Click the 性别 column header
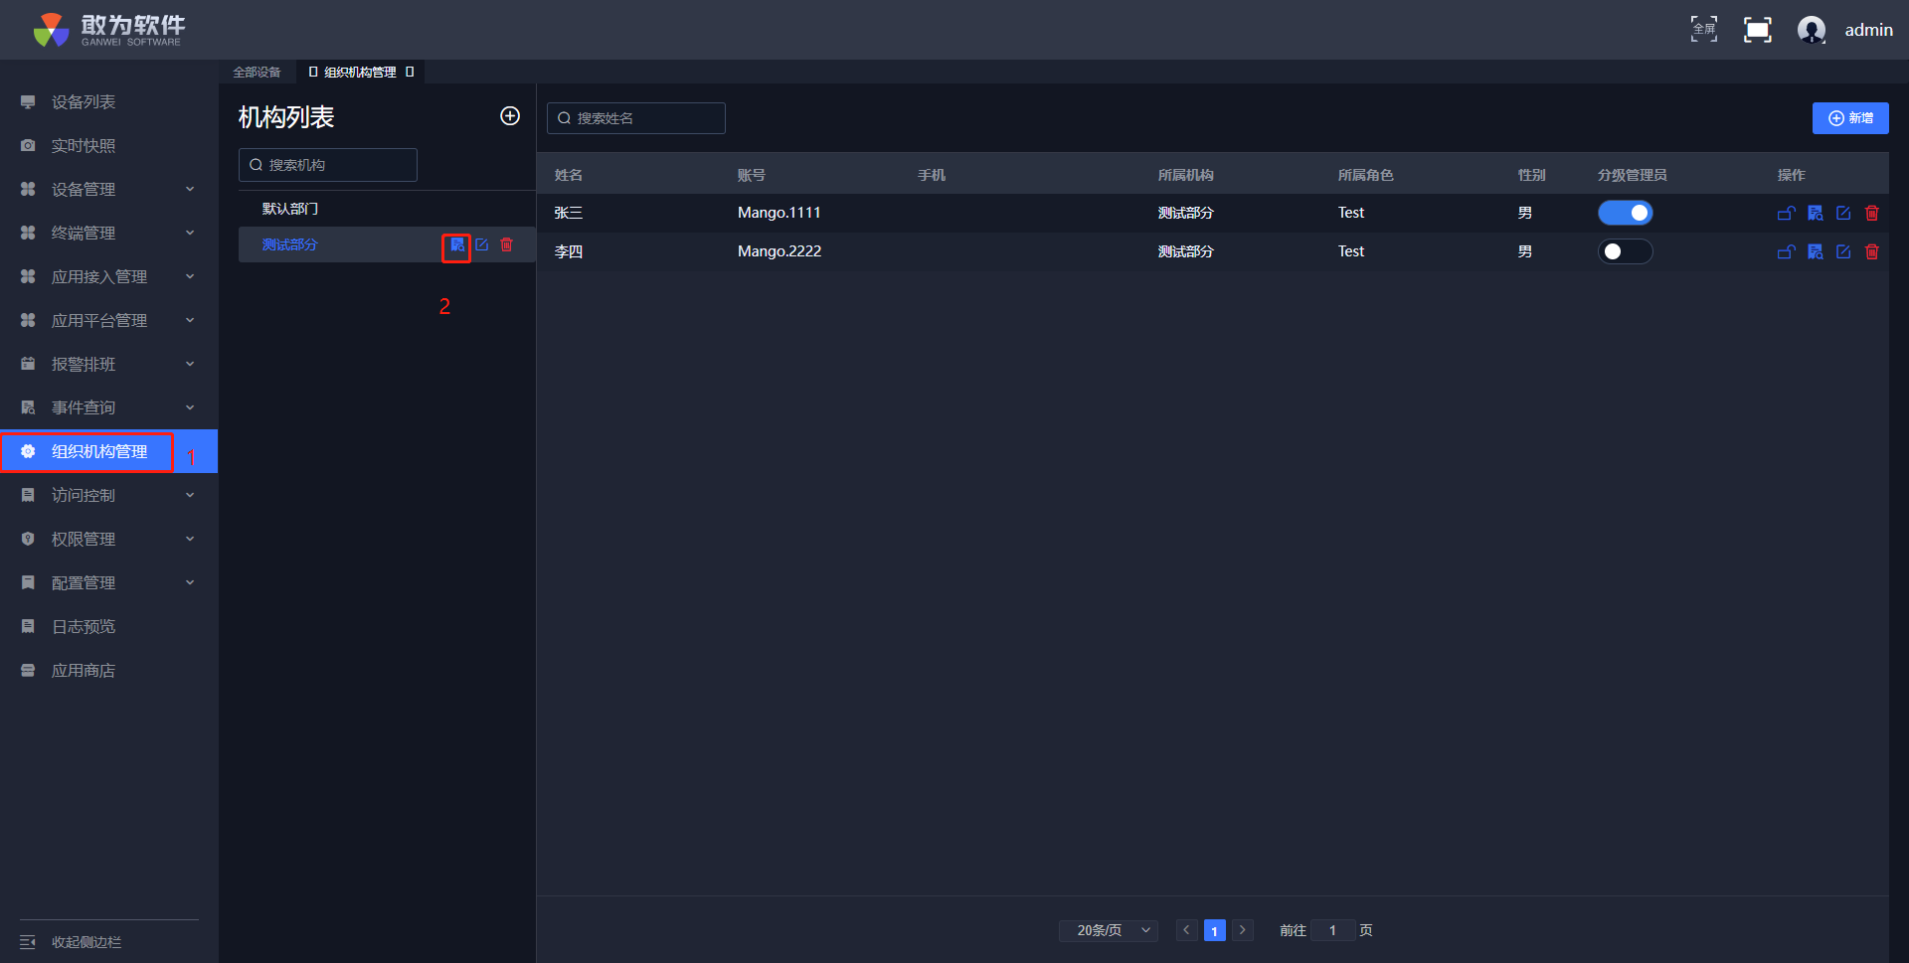The image size is (1909, 963). [x=1532, y=175]
